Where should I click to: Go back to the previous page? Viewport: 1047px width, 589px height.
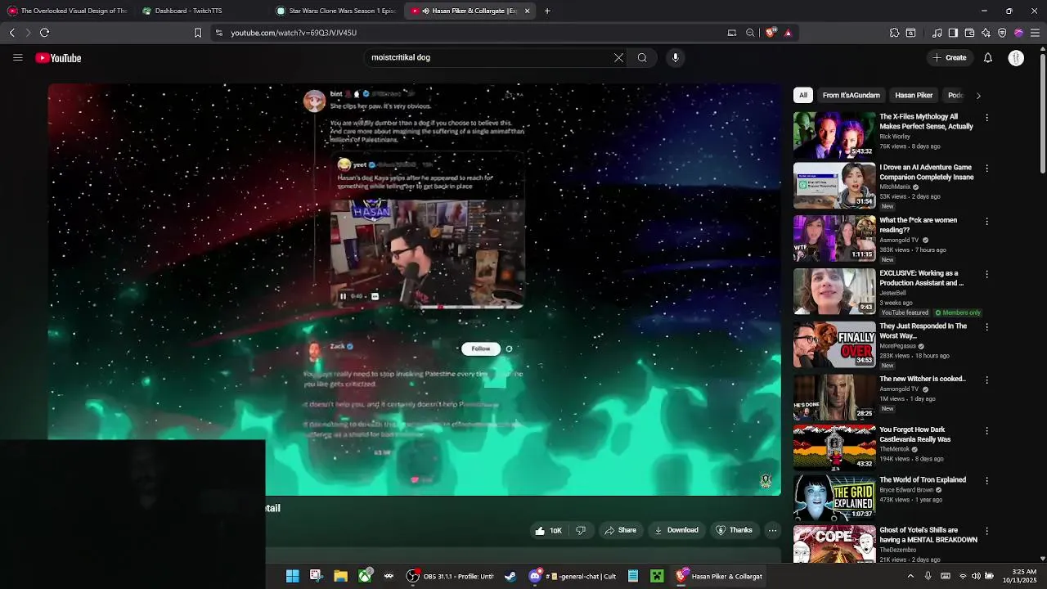[11, 33]
